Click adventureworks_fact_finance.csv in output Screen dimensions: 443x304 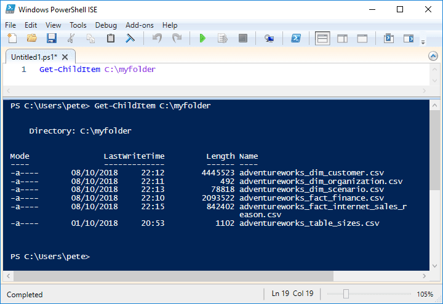(x=311, y=198)
